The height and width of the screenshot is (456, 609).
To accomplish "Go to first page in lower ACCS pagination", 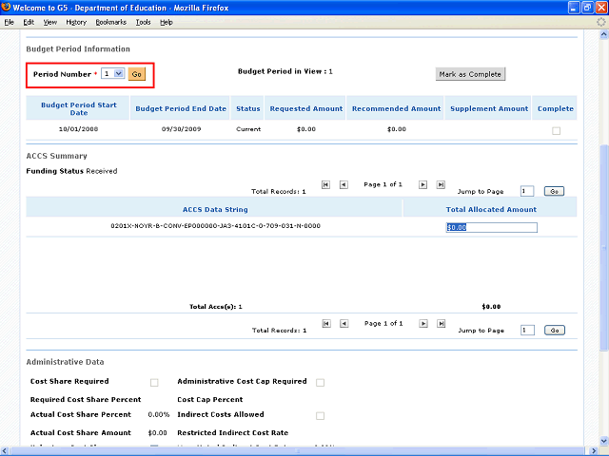I will pos(326,324).
